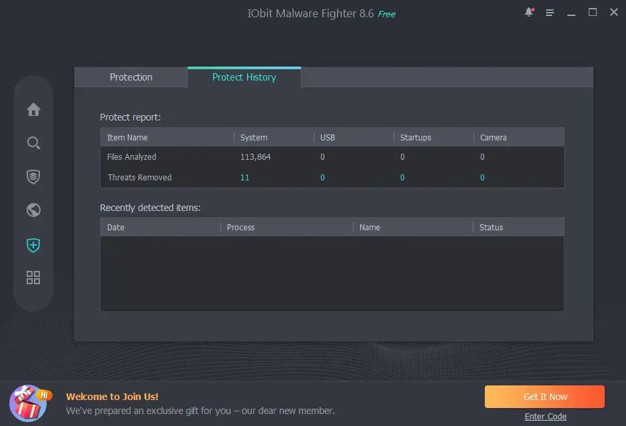626x426 pixels.
Task: Click the Camera threats removed value 0
Action: tap(482, 178)
